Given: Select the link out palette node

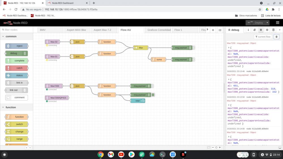Looking at the screenshot, I should point(17,90).
